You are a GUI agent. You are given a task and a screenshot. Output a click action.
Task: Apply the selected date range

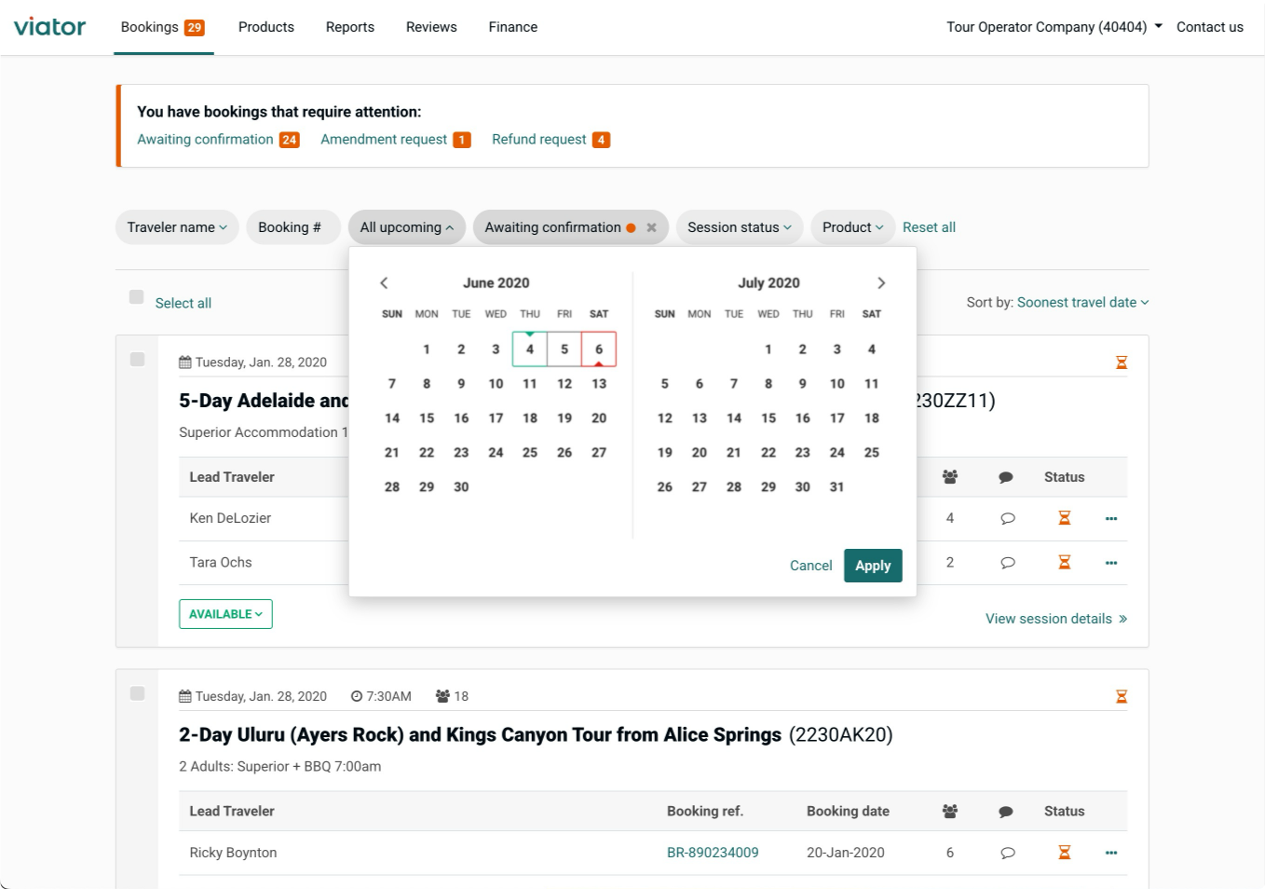pyautogui.click(x=873, y=566)
